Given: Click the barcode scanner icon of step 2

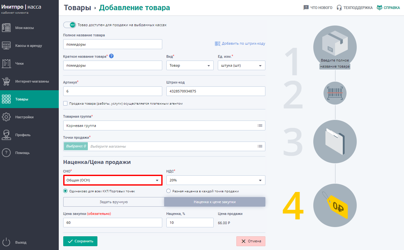Looking at the screenshot, I should (335, 93).
